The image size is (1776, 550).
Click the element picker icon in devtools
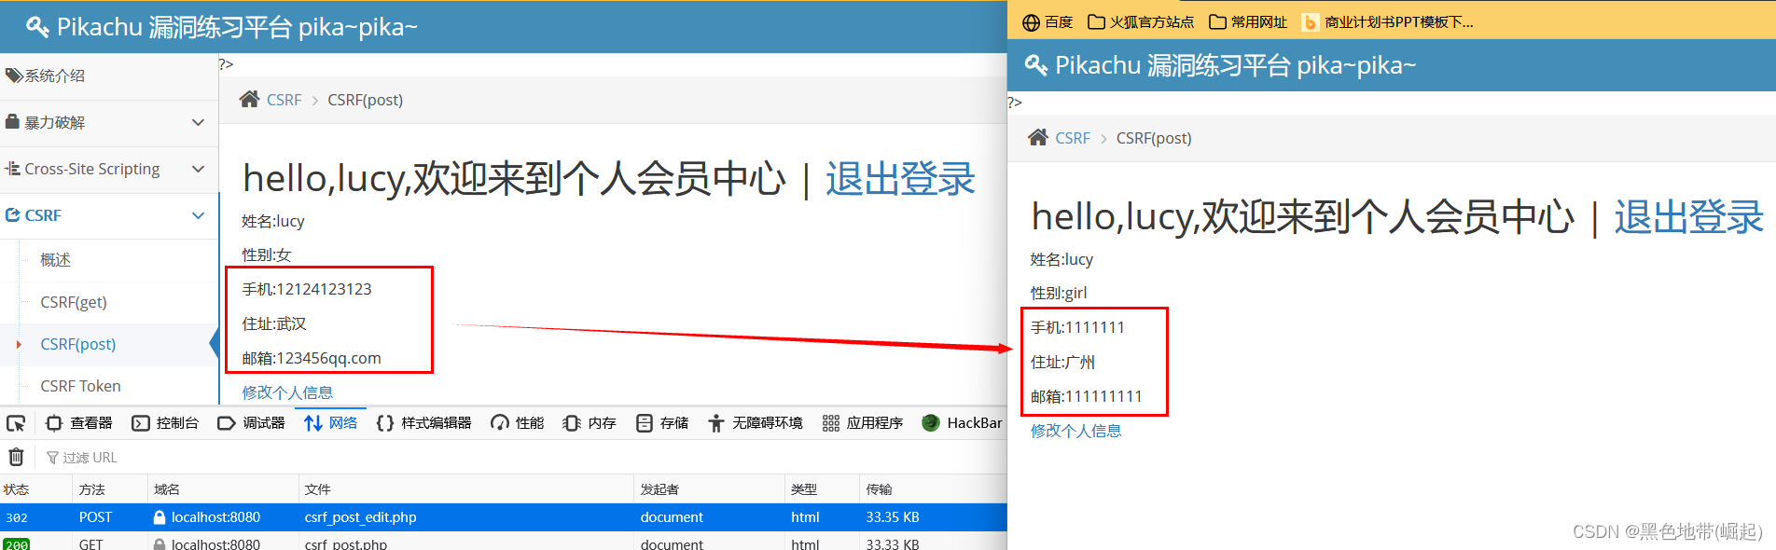(x=16, y=423)
